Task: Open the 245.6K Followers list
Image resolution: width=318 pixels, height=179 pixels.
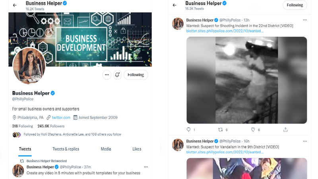Action: click(51, 126)
